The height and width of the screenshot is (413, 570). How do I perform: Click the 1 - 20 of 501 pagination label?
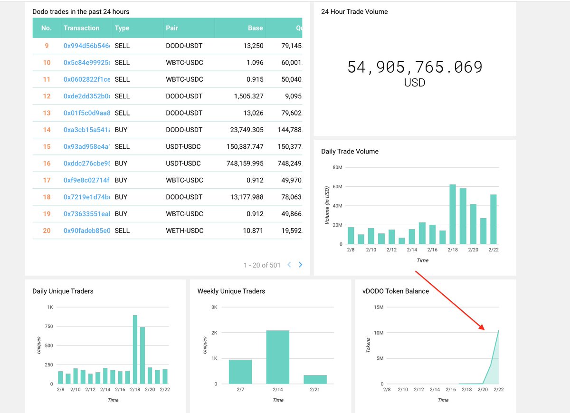point(262,265)
